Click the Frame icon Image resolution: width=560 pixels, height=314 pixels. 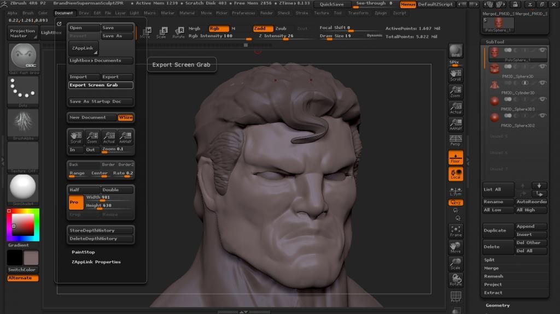coord(456,231)
